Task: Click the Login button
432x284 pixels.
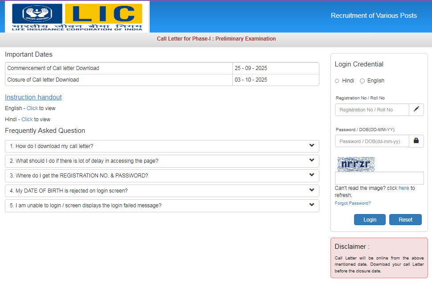Action: 370,219
